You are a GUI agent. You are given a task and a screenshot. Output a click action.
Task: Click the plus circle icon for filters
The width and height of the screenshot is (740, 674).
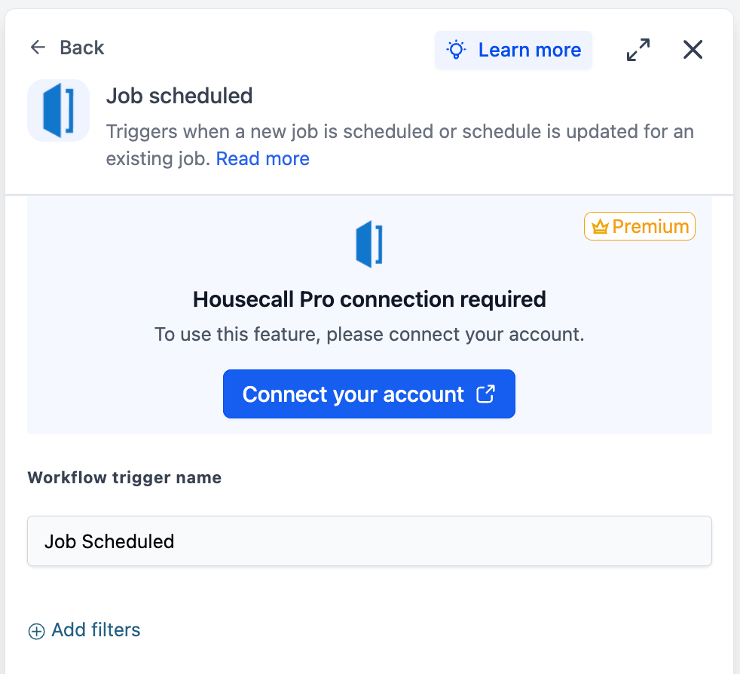pyautogui.click(x=37, y=631)
